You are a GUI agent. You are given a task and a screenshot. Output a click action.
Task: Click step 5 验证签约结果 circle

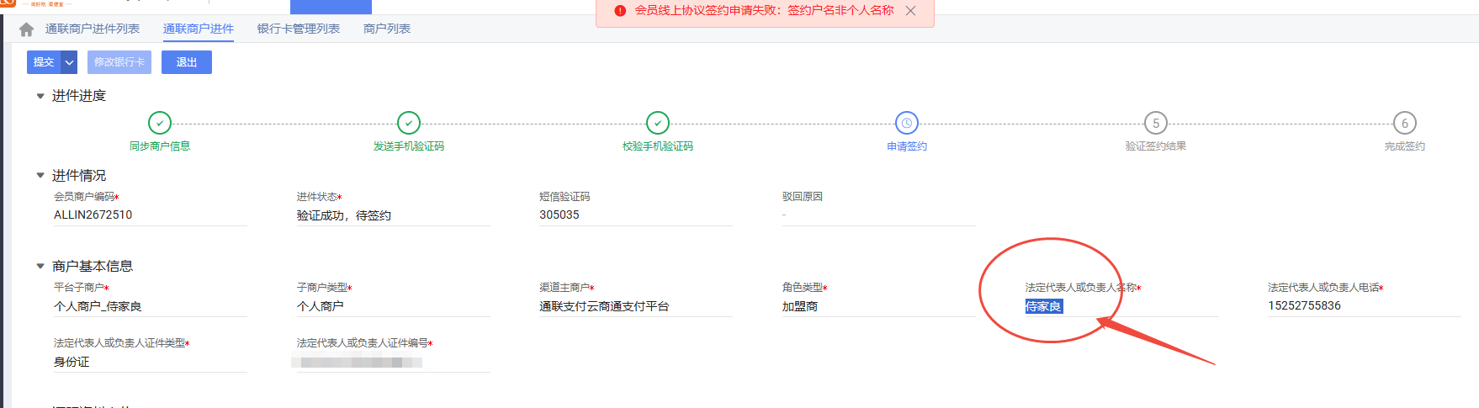tap(1156, 123)
